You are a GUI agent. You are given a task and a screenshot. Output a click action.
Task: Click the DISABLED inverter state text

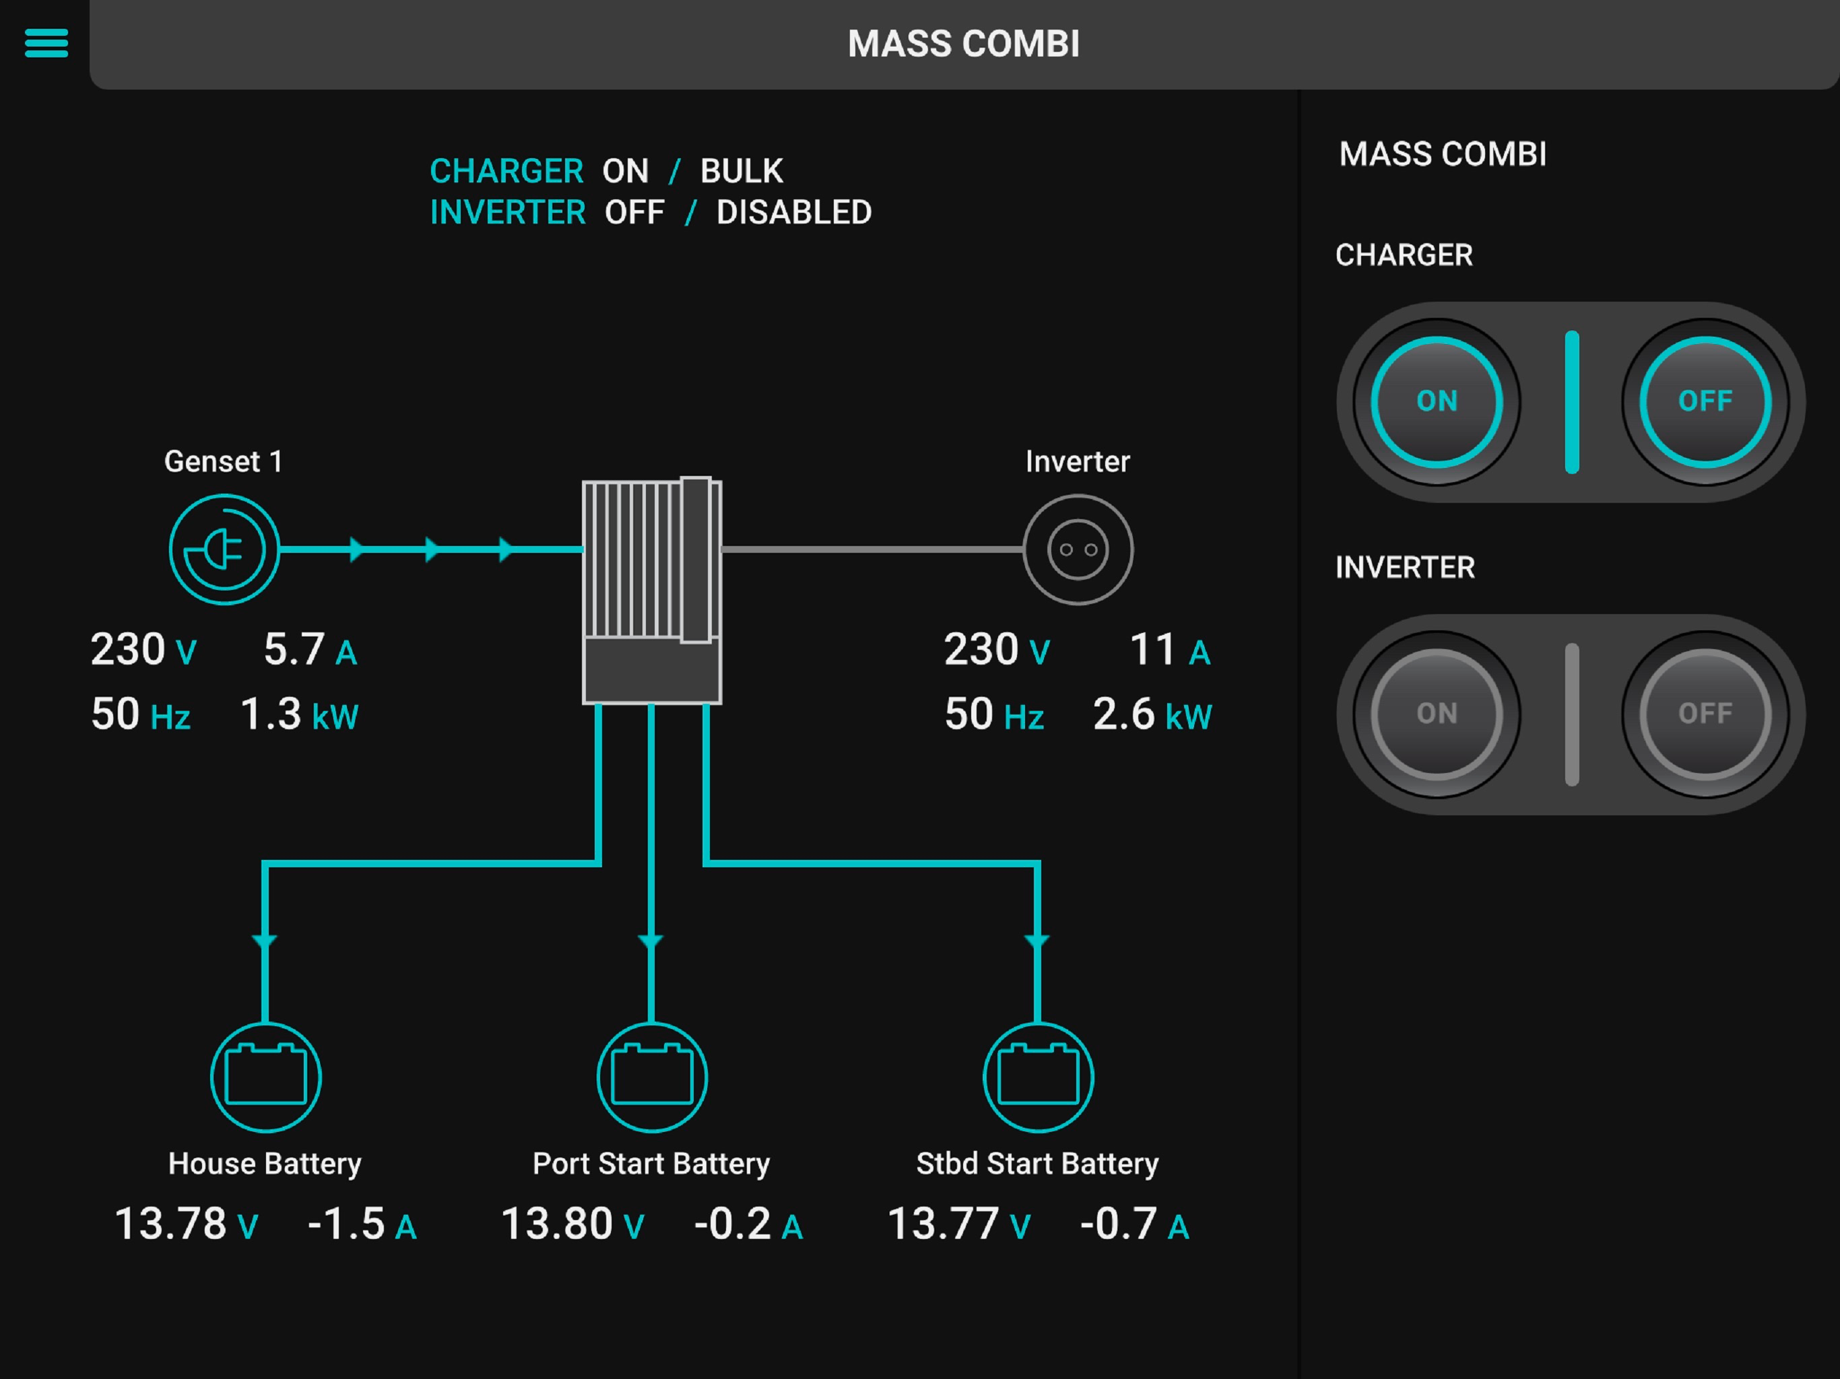[x=793, y=213]
